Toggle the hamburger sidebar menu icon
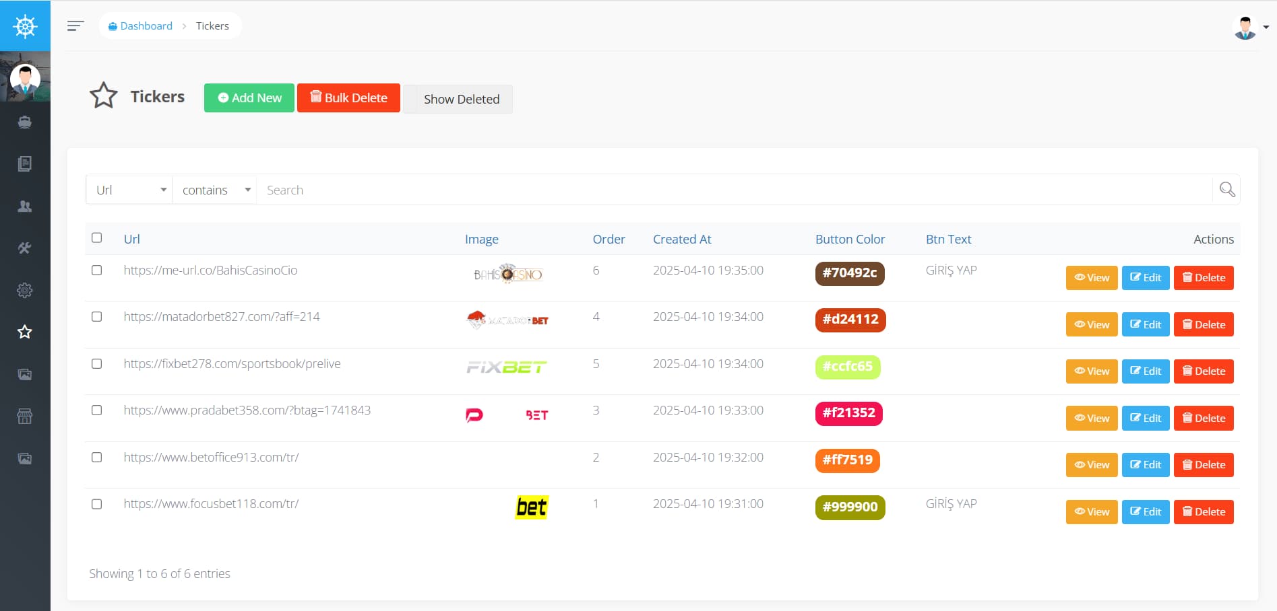The width and height of the screenshot is (1277, 611). [75, 26]
